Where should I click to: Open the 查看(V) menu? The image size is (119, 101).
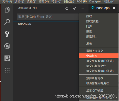coord(44,2)
